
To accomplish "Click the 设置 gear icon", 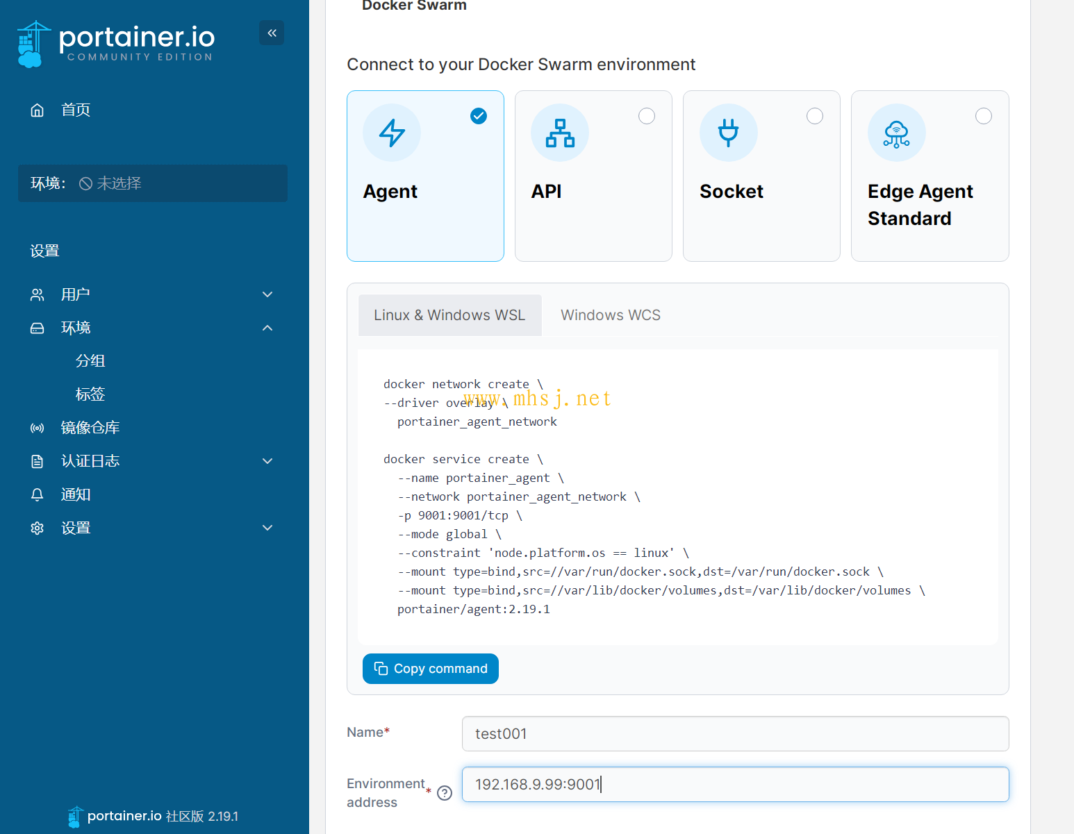I will click(38, 528).
